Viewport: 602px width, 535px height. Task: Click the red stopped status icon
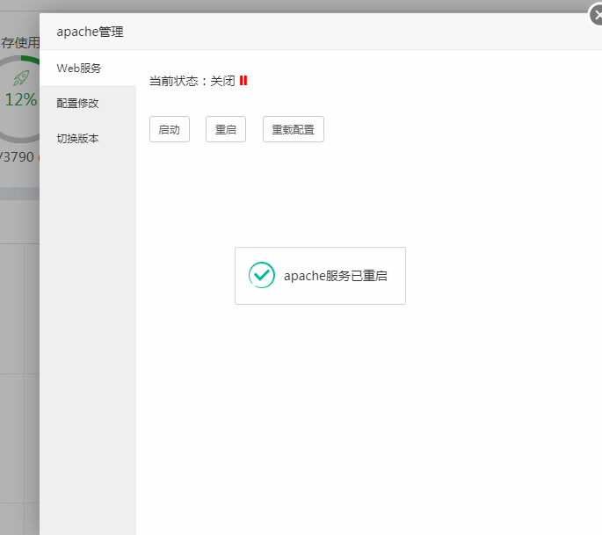243,81
